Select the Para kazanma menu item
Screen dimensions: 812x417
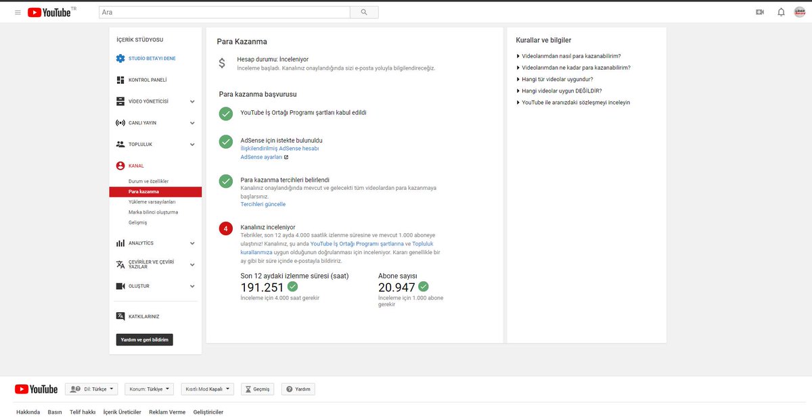[x=155, y=192]
